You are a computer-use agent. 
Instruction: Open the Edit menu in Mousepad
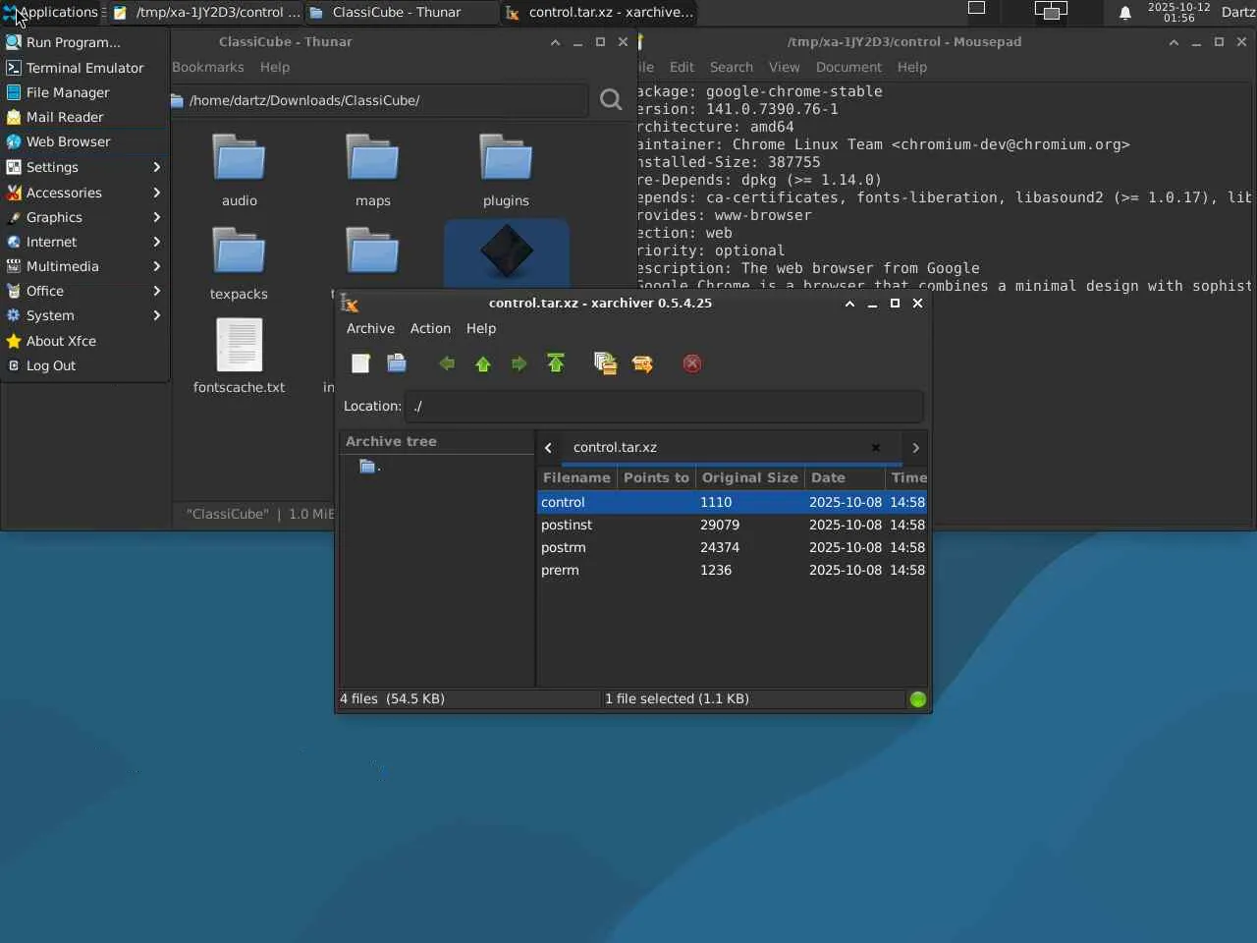point(682,67)
